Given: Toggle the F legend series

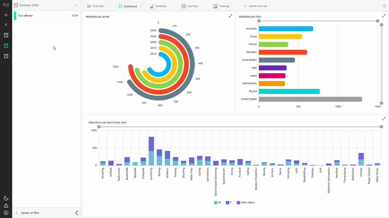Looking at the screenshot, I should (229, 202).
